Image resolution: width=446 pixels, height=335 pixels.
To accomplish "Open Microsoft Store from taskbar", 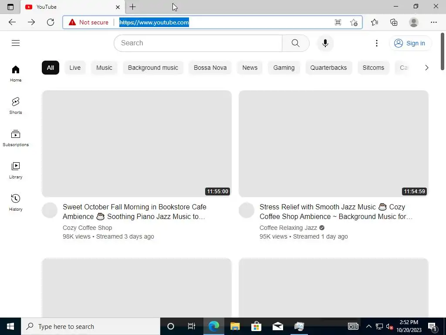I will coord(256,326).
